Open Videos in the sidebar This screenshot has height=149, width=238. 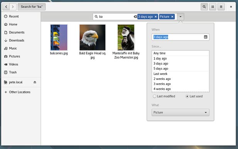[x=21, y=64]
